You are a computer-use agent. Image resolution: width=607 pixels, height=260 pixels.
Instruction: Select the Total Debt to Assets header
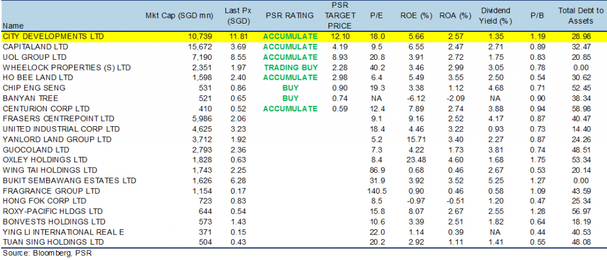(581, 16)
